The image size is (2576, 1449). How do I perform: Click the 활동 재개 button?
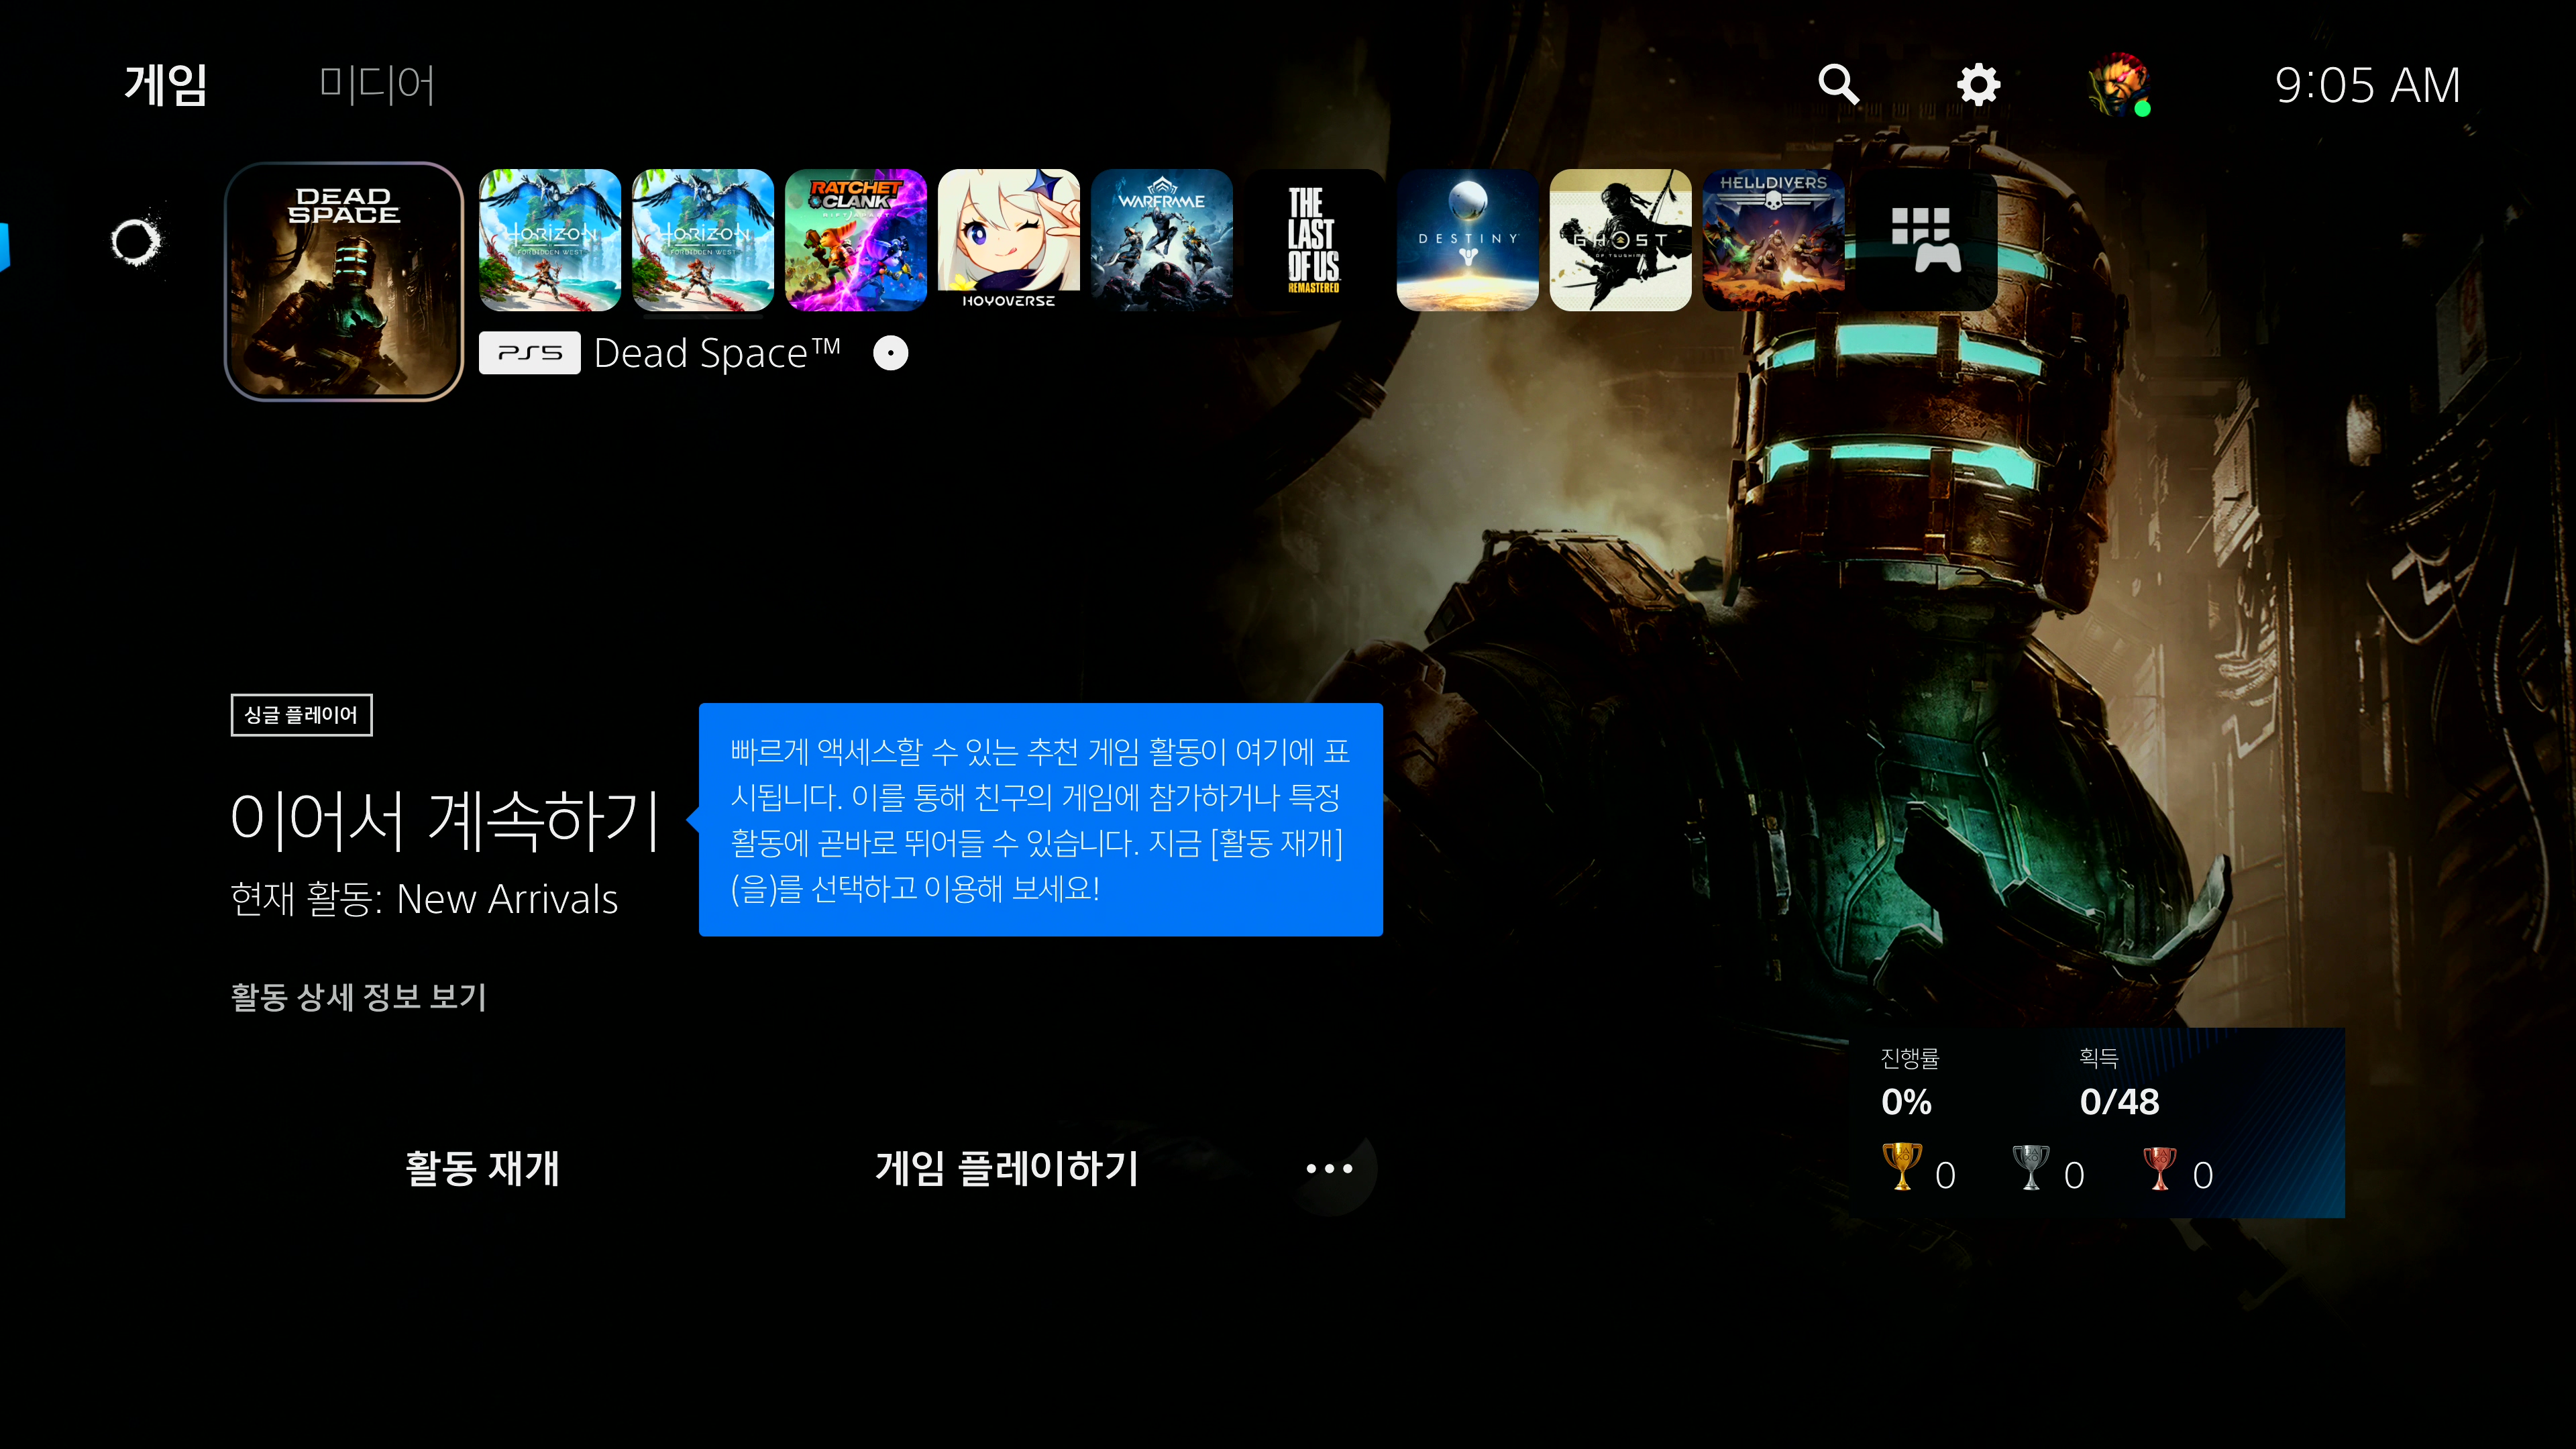tap(482, 1168)
